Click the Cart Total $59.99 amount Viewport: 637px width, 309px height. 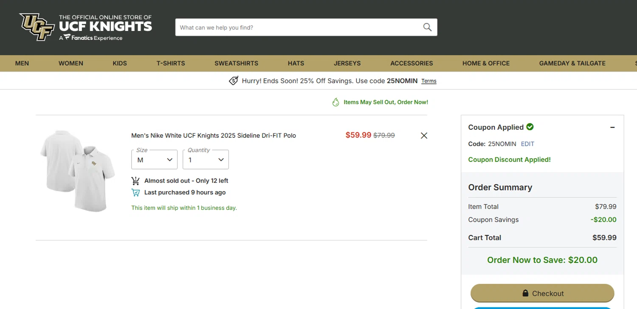click(604, 238)
